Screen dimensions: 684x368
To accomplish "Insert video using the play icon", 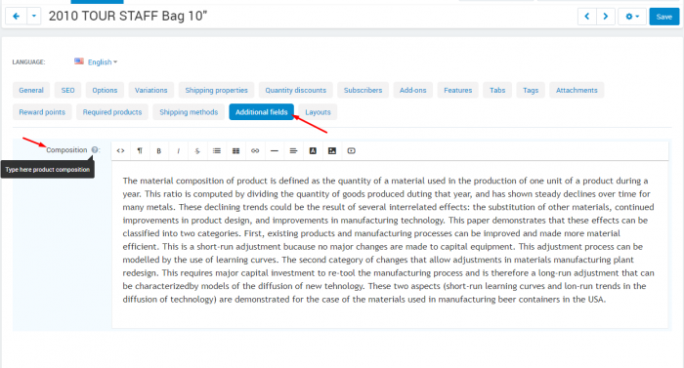I will [351, 151].
